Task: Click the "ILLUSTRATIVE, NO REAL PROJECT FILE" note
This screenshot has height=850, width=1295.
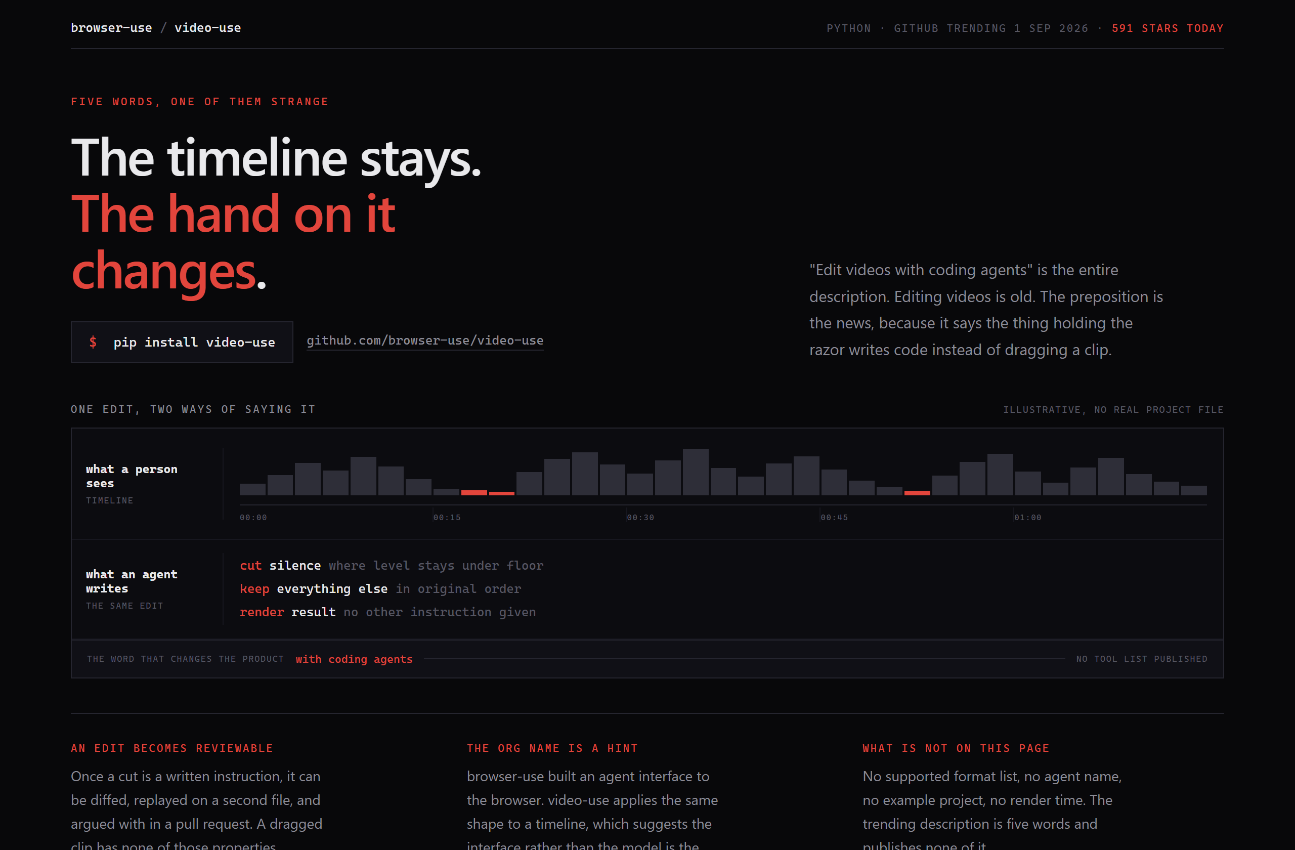Action: 1113,410
